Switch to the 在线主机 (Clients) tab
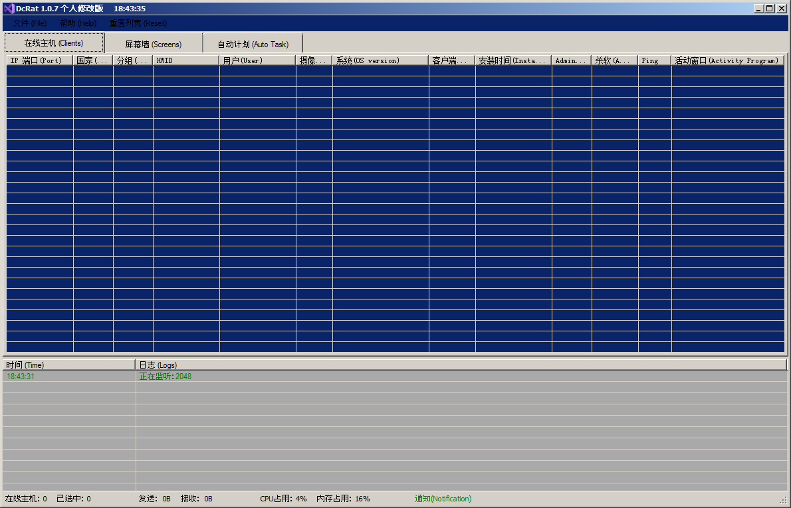 tap(54, 43)
